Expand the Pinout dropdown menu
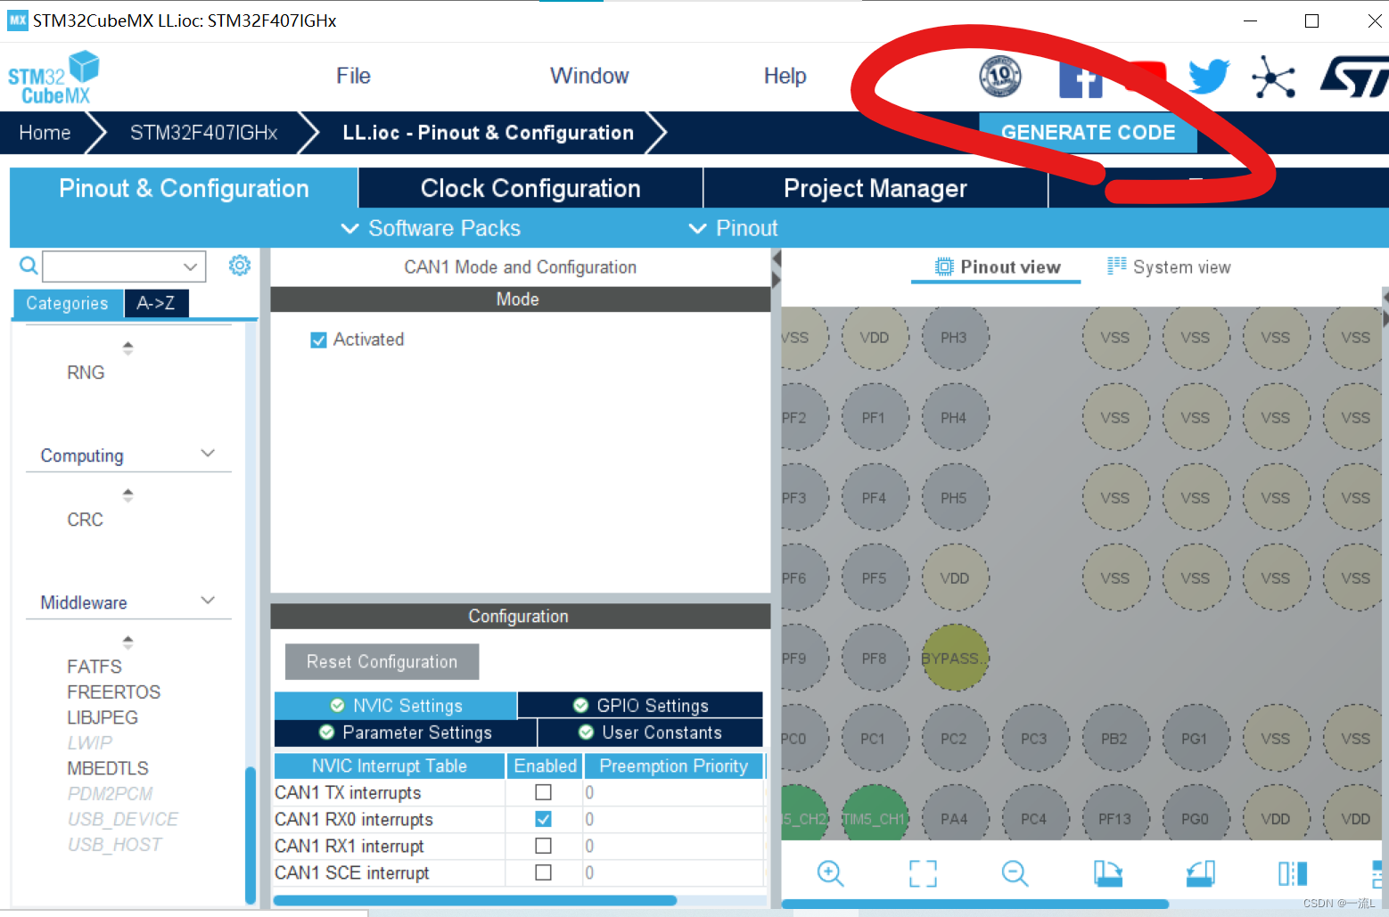 (733, 228)
